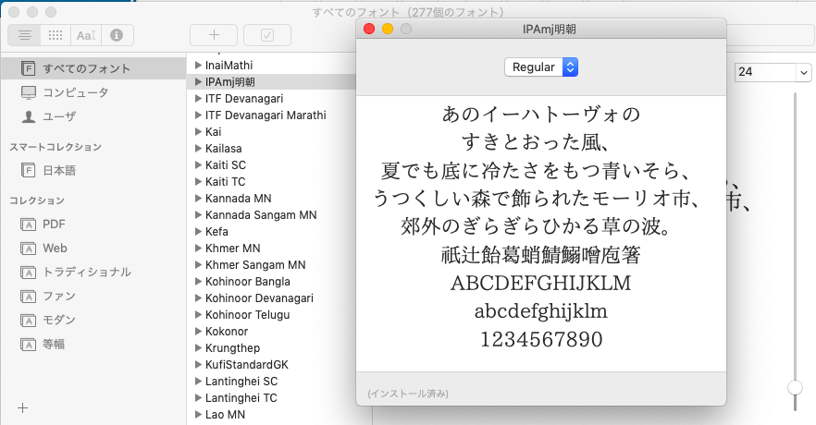Image resolution: width=816 pixels, height=425 pixels.
Task: Select the ユーザ fonts sidebar item
Action: coord(58,116)
